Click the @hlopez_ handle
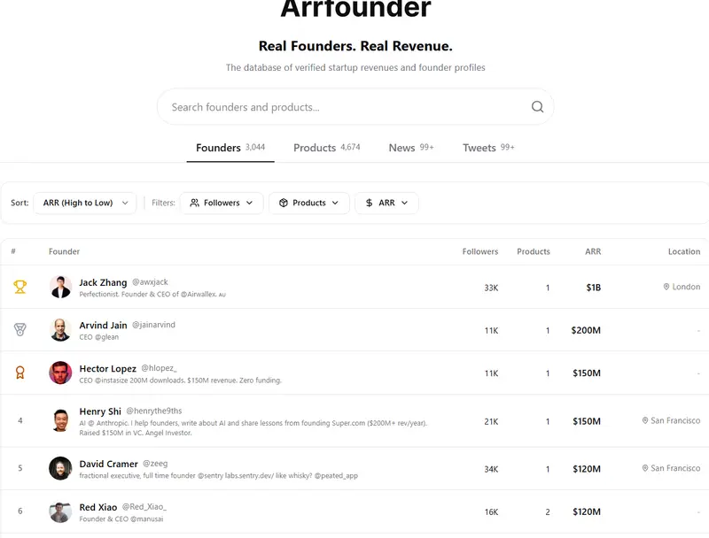This screenshot has width=709, height=538. tap(159, 368)
